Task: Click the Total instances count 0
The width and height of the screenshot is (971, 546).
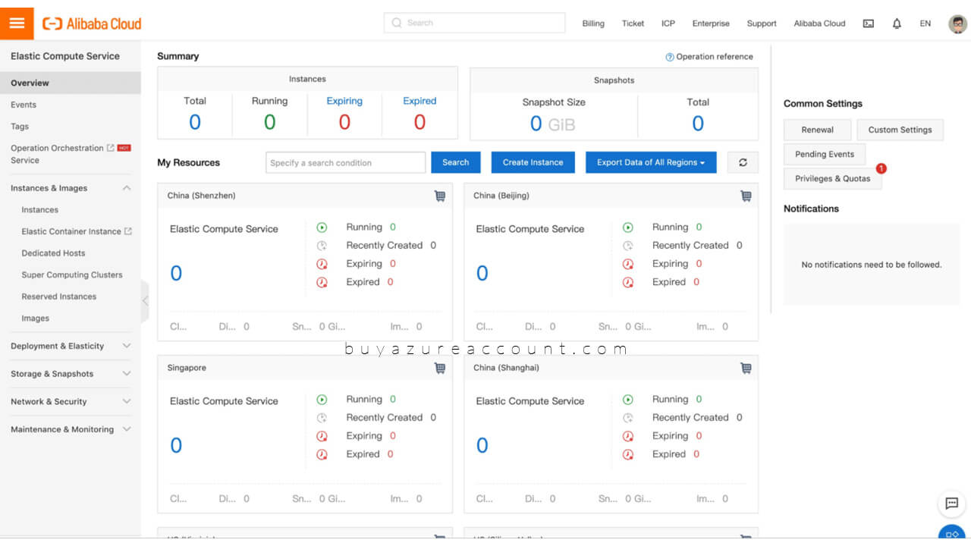Action: pyautogui.click(x=195, y=122)
